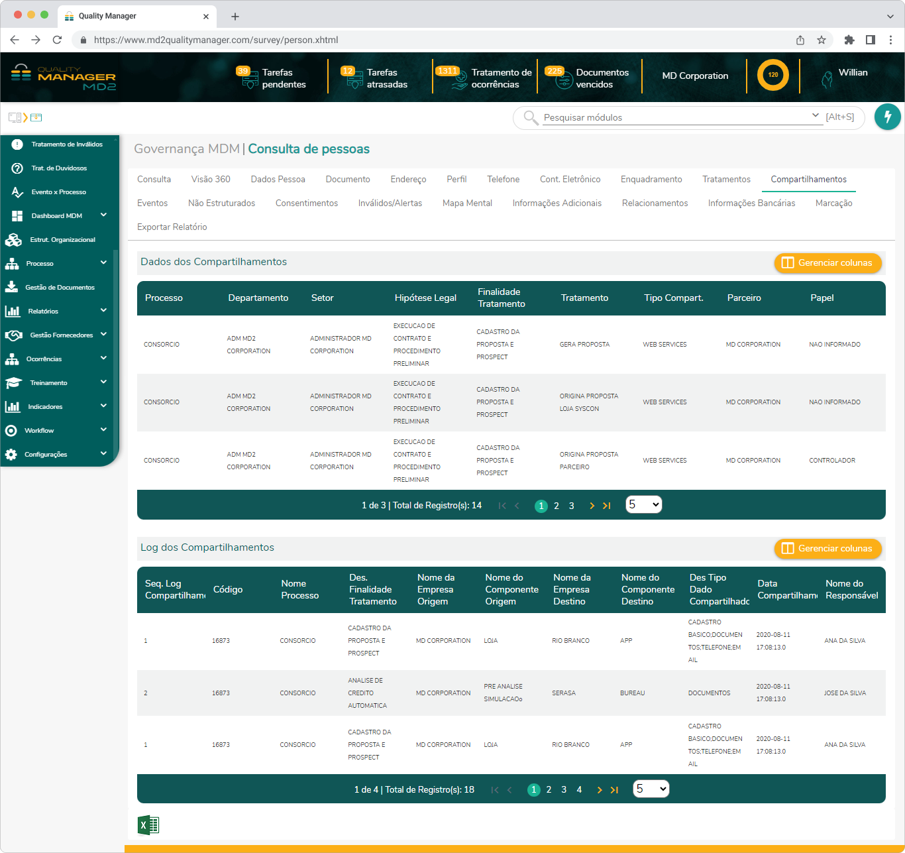This screenshot has width=905, height=853.
Task: Click the Tratamento de ocorrências icon
Action: click(459, 80)
